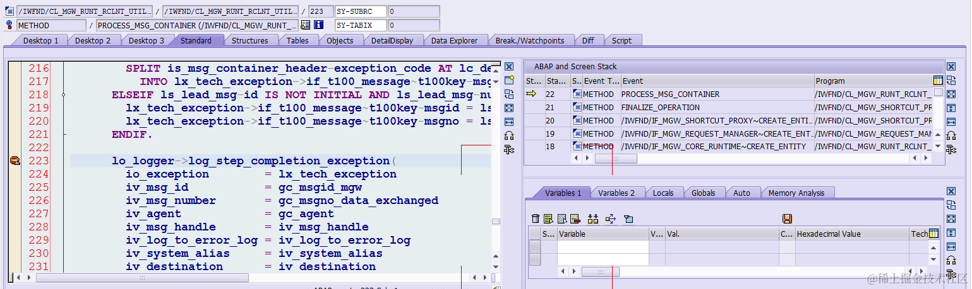Click source code horizontal scrollbar thumb
This screenshot has width=972, height=289.
click(142, 277)
